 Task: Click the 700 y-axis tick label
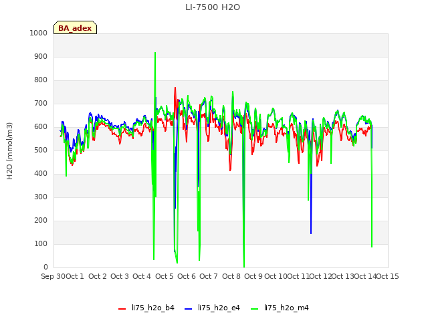click(x=41, y=104)
